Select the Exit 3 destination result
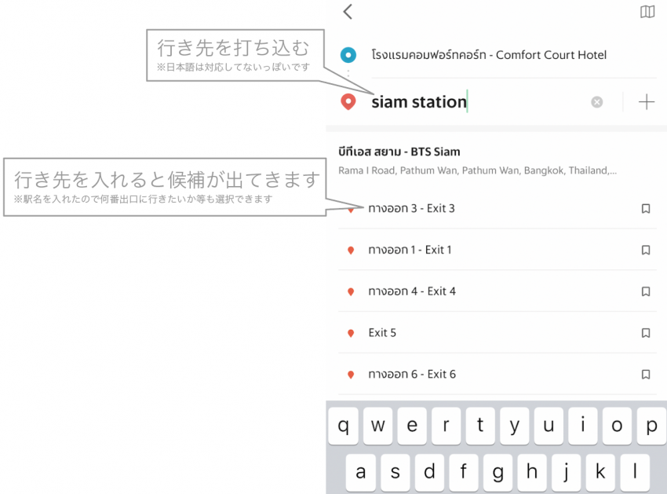 [x=411, y=209]
